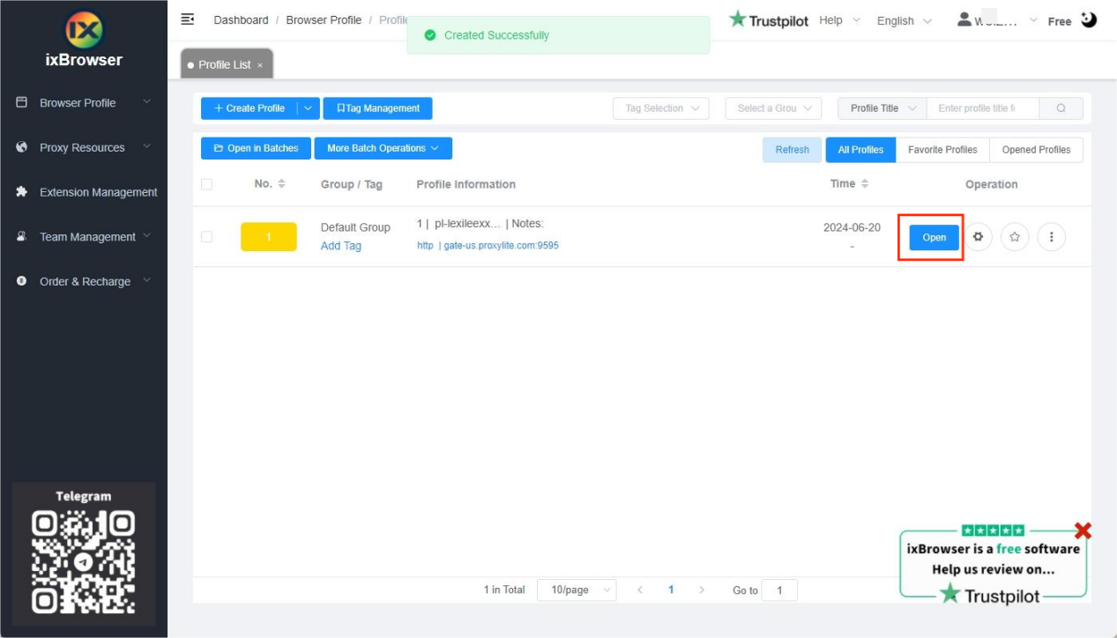
Task: Open profile 1 with the Open button
Action: (x=934, y=237)
